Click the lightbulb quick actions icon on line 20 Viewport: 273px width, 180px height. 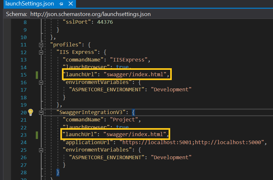point(31,112)
